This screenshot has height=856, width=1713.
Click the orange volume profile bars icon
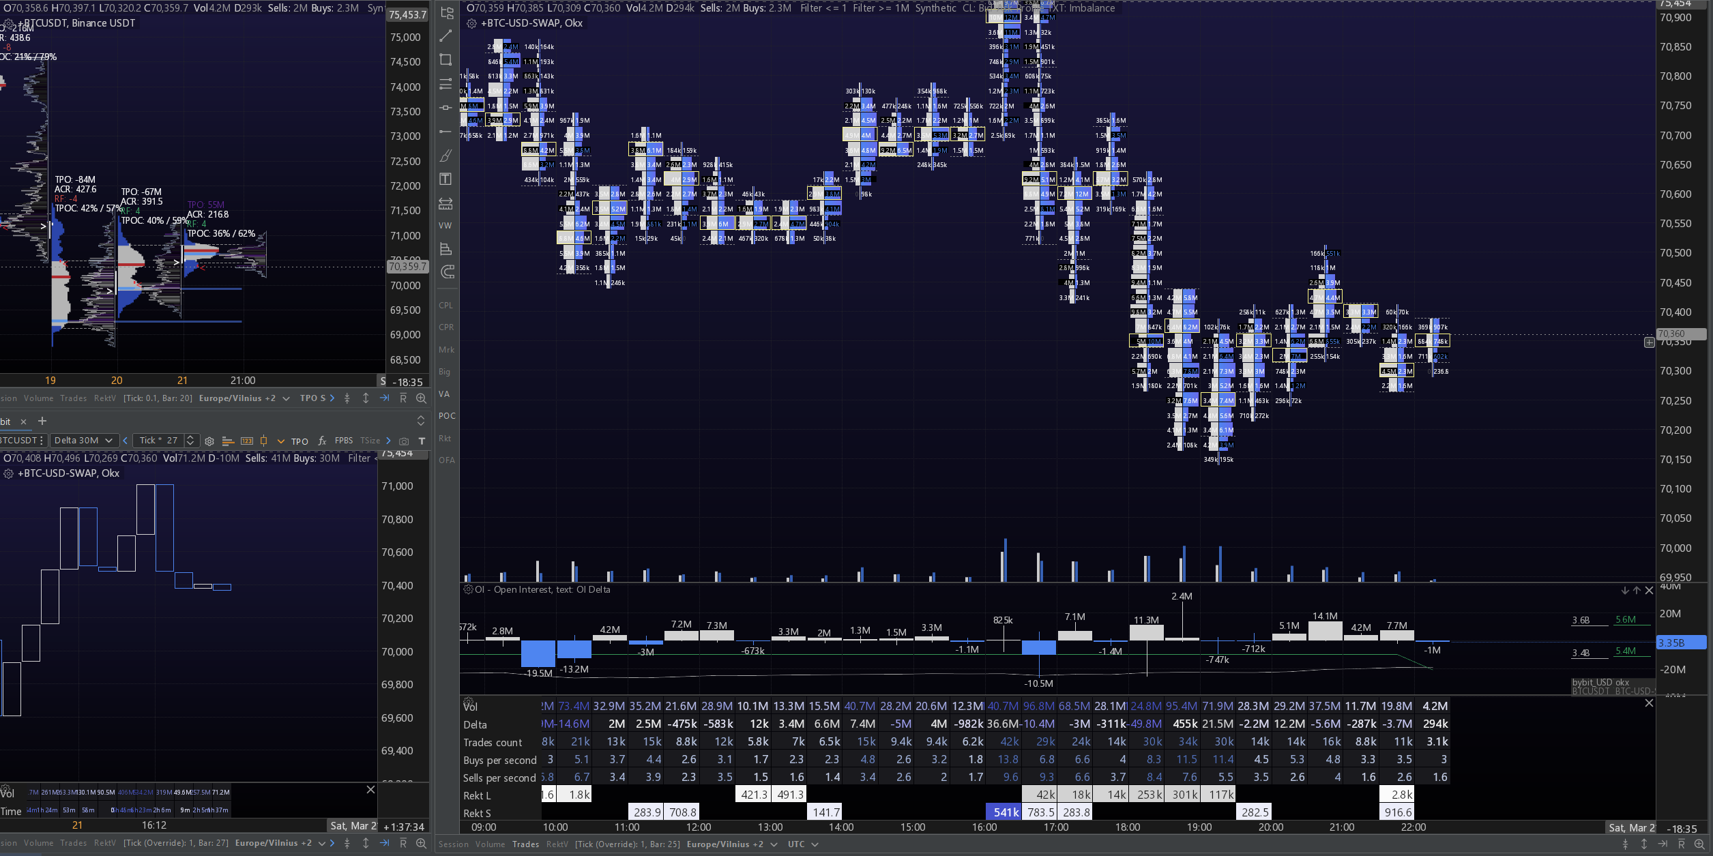point(228,441)
